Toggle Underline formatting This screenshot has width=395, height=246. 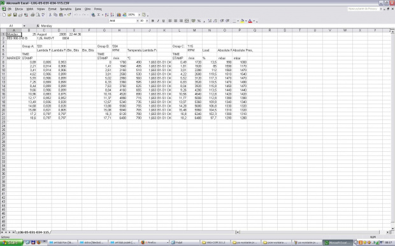coord(164,21)
